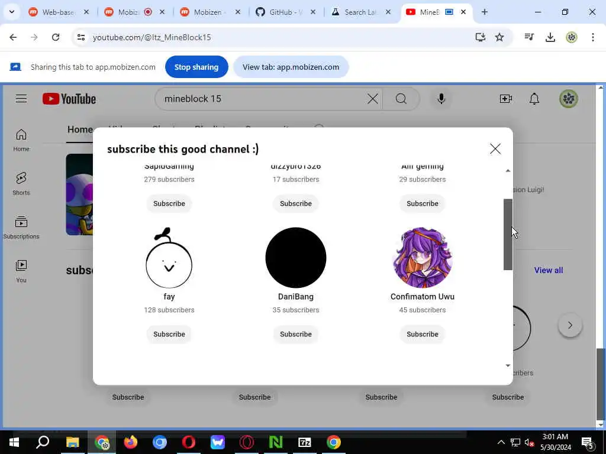
Task: Open 7-Zip from the taskbar
Action: tap(305, 442)
